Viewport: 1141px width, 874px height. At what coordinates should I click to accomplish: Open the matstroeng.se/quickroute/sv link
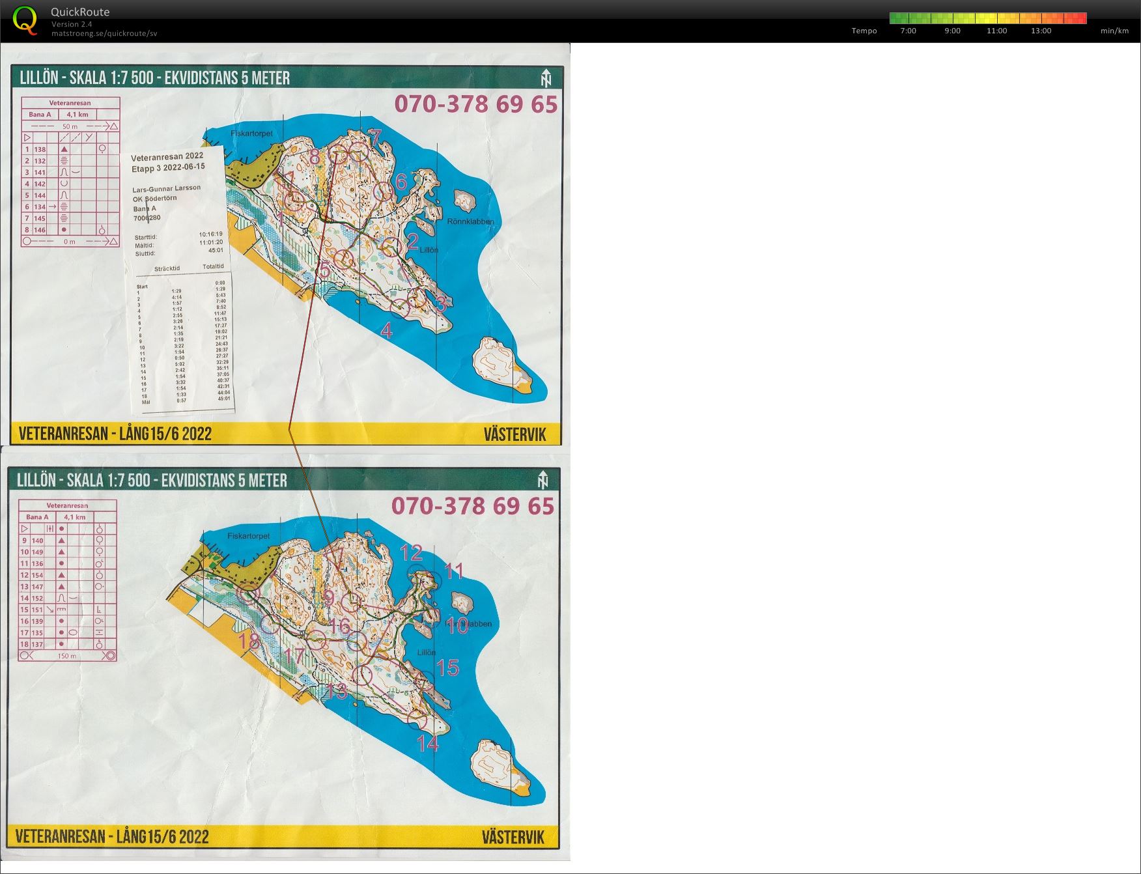pyautogui.click(x=104, y=33)
